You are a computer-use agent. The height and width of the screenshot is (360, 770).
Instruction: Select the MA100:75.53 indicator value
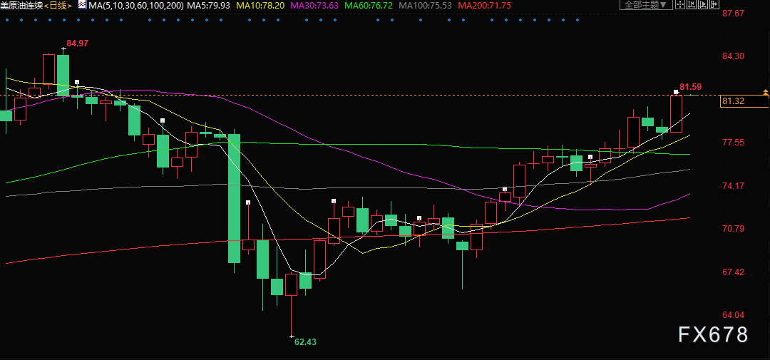pos(425,6)
